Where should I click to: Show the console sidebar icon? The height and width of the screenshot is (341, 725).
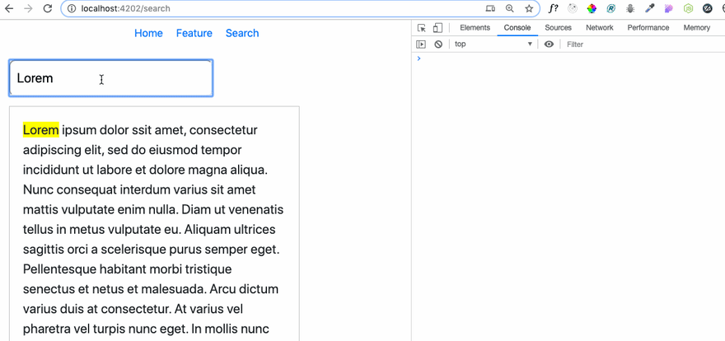click(421, 44)
